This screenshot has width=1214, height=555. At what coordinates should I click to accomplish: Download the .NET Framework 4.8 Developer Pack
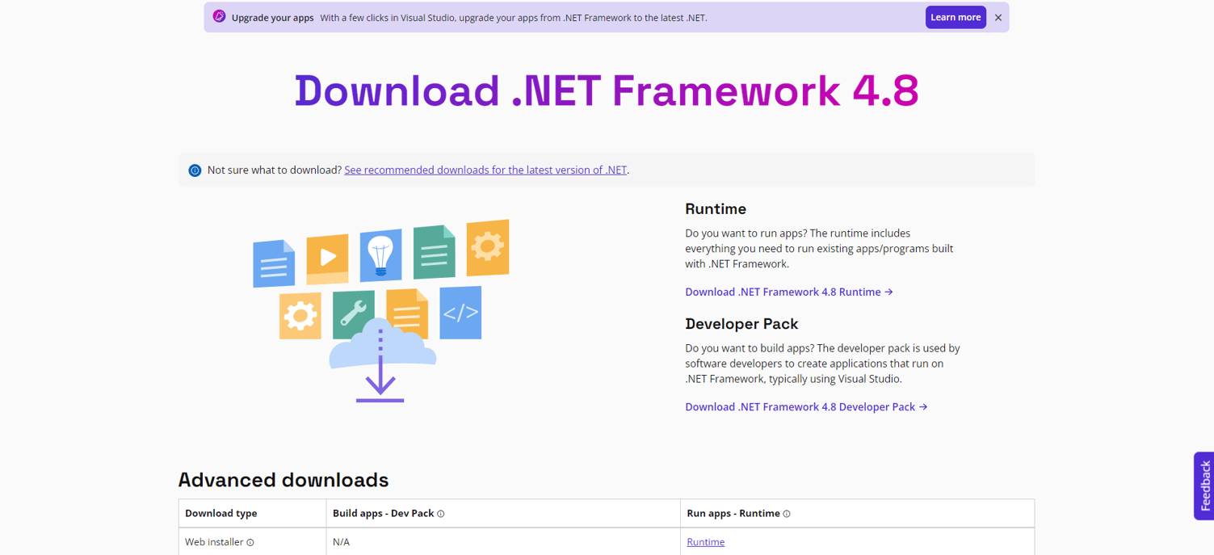[x=800, y=406]
